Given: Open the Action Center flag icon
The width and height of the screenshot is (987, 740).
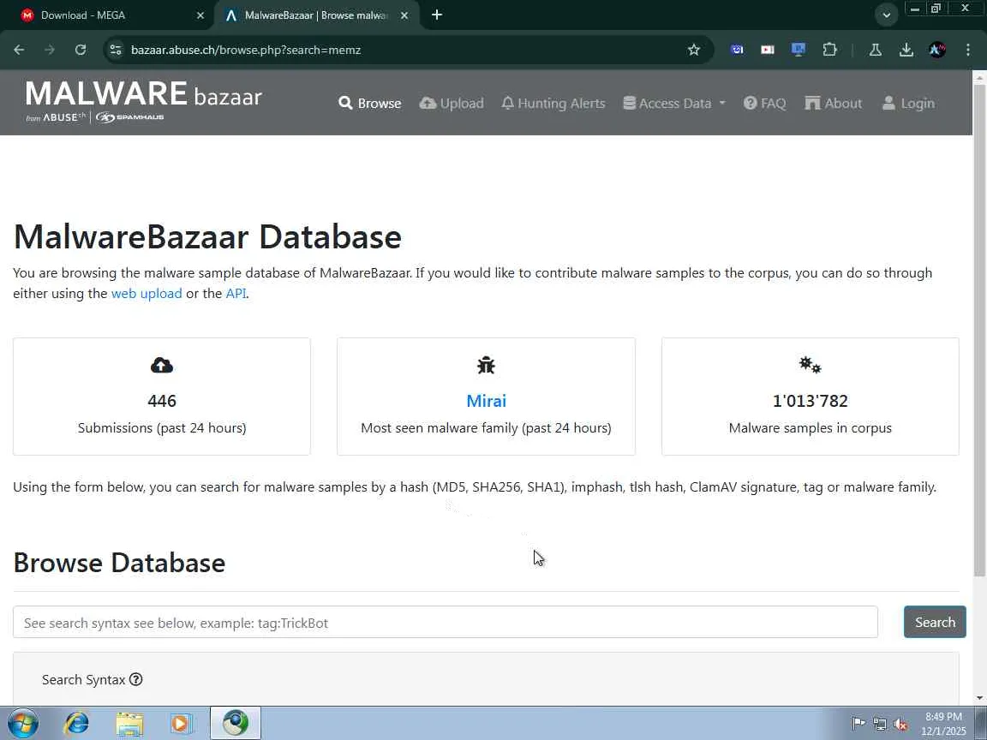Looking at the screenshot, I should [858, 724].
